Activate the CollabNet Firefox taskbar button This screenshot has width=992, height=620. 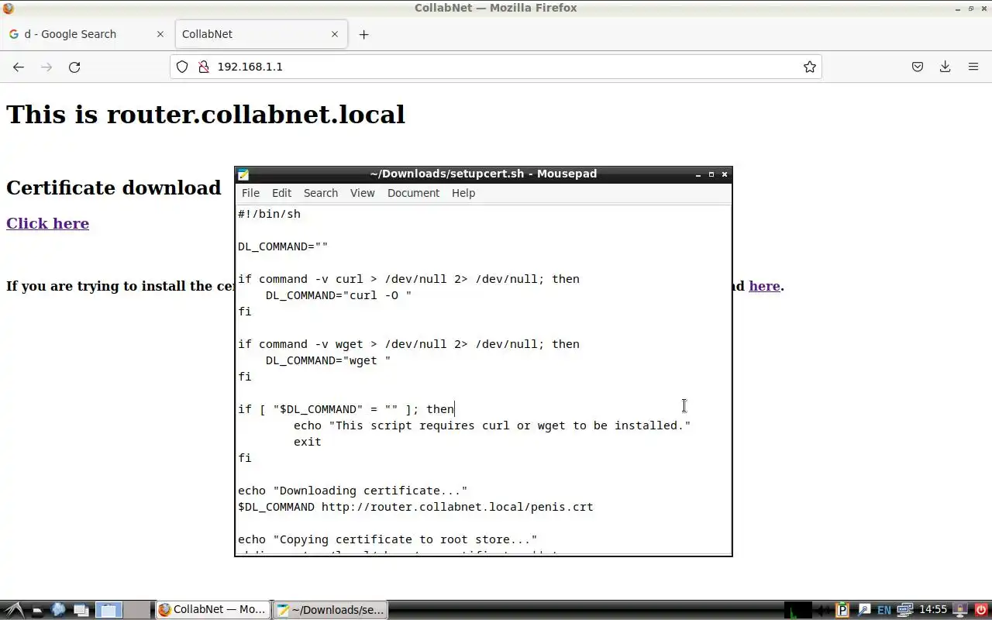tap(213, 610)
